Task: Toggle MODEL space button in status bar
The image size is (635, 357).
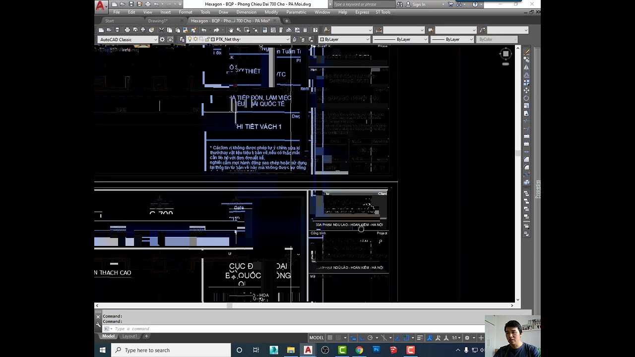Action: click(x=317, y=338)
